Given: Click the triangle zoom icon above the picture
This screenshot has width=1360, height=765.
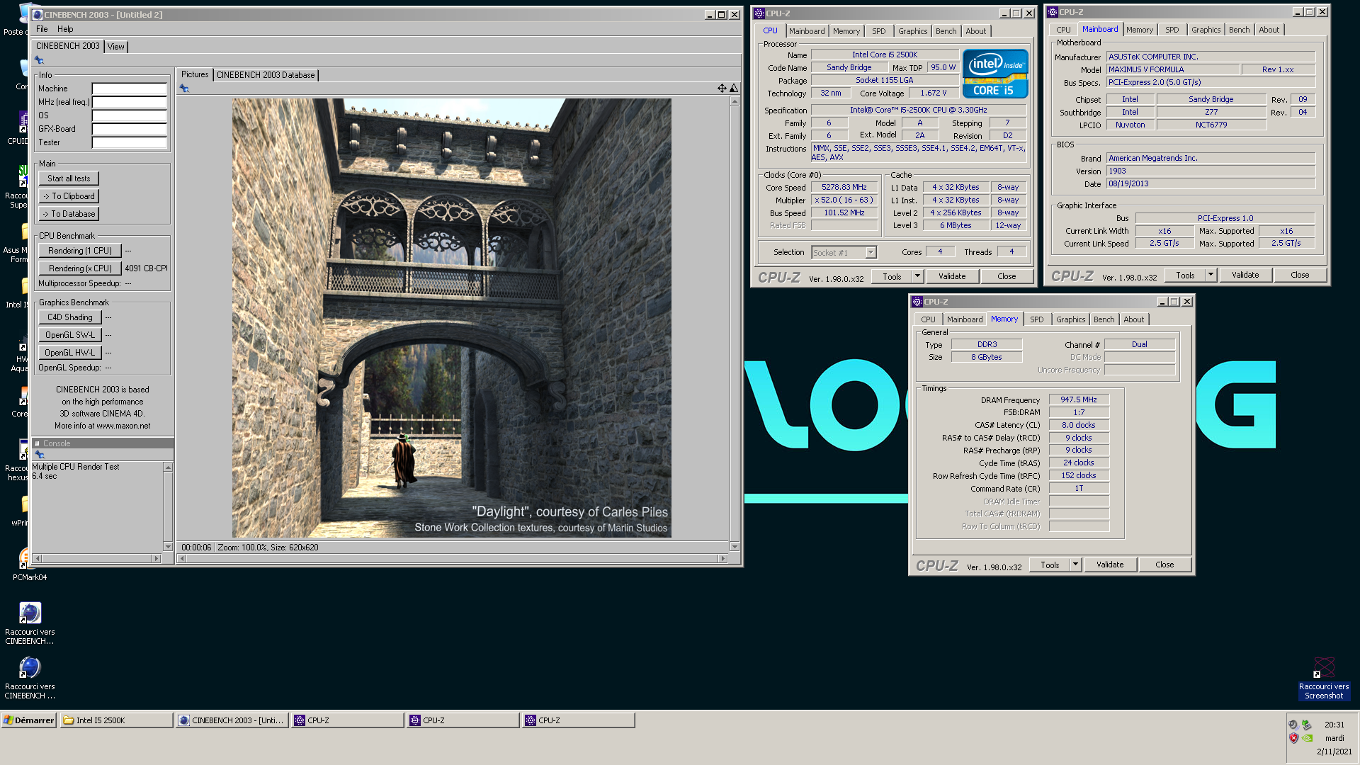Looking at the screenshot, I should (x=734, y=89).
